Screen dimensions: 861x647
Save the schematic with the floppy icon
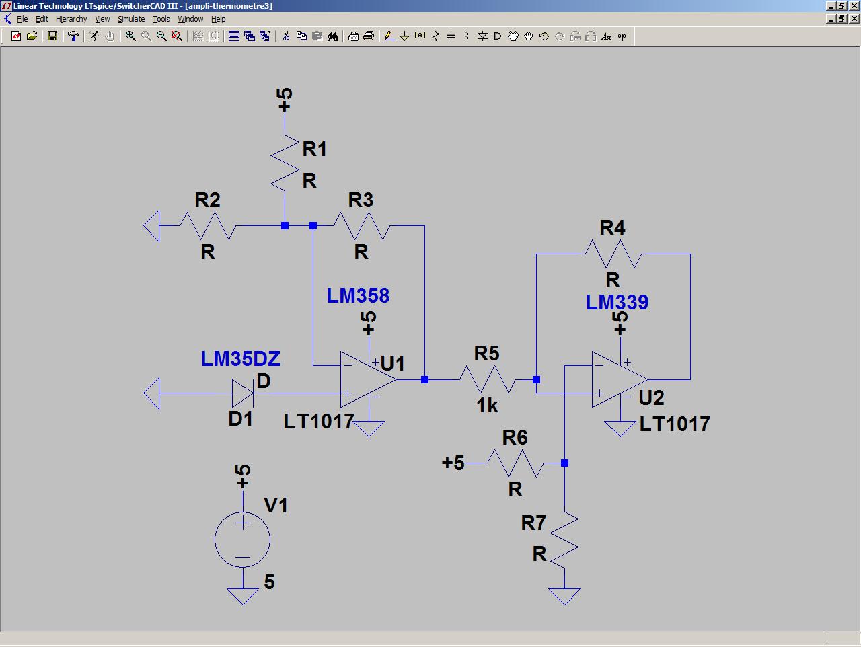tap(52, 36)
